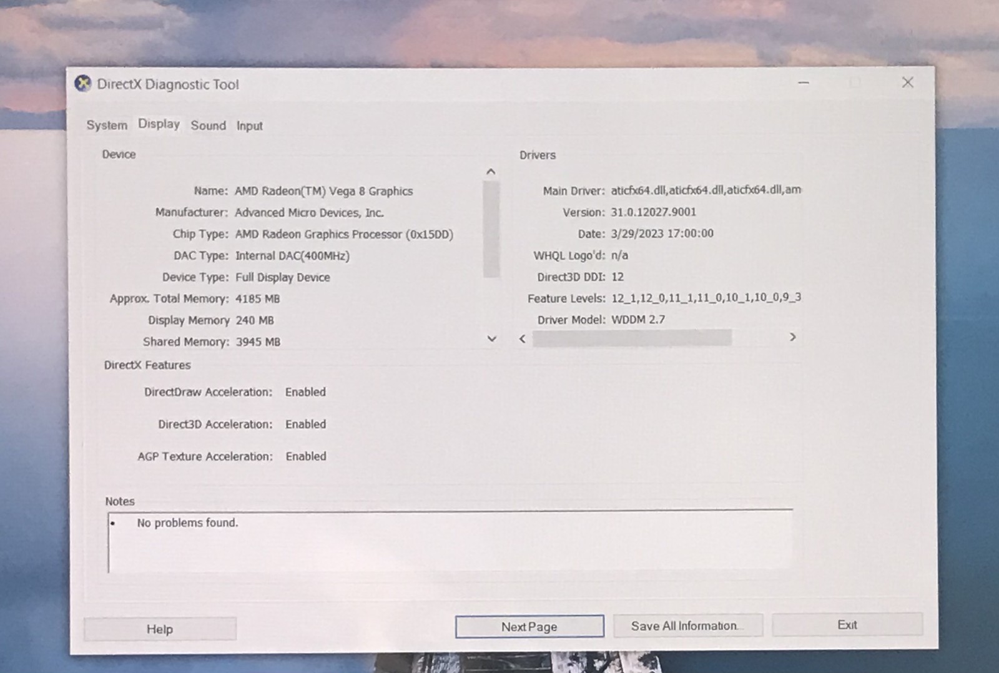999x673 pixels.
Task: Click display memory value '240 MB'
Action: 255,320
